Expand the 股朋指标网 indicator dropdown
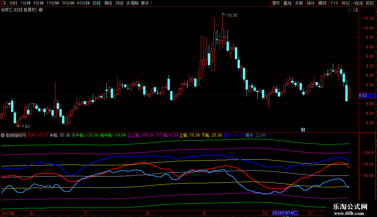The height and width of the screenshot is (217, 377). (3, 135)
